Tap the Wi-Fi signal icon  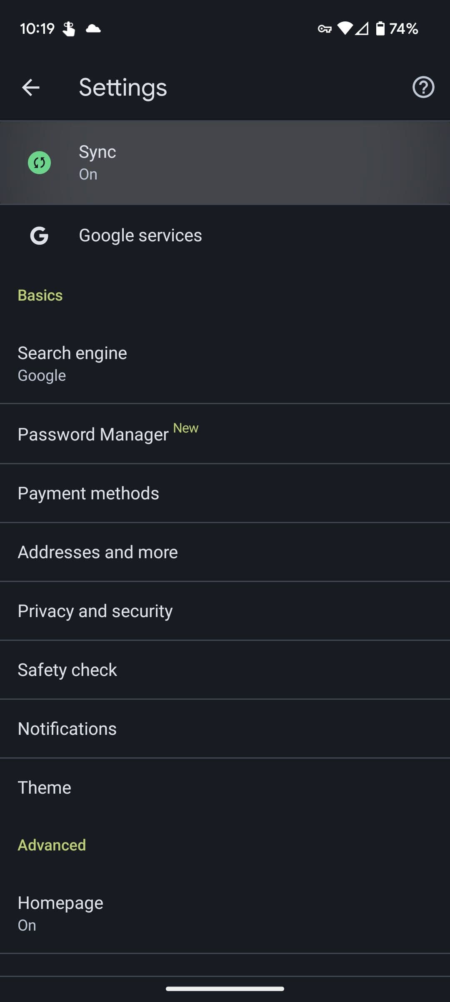click(345, 29)
